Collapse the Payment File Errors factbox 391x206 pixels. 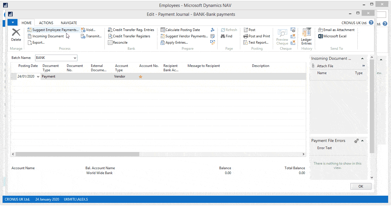pyautogui.click(x=363, y=141)
